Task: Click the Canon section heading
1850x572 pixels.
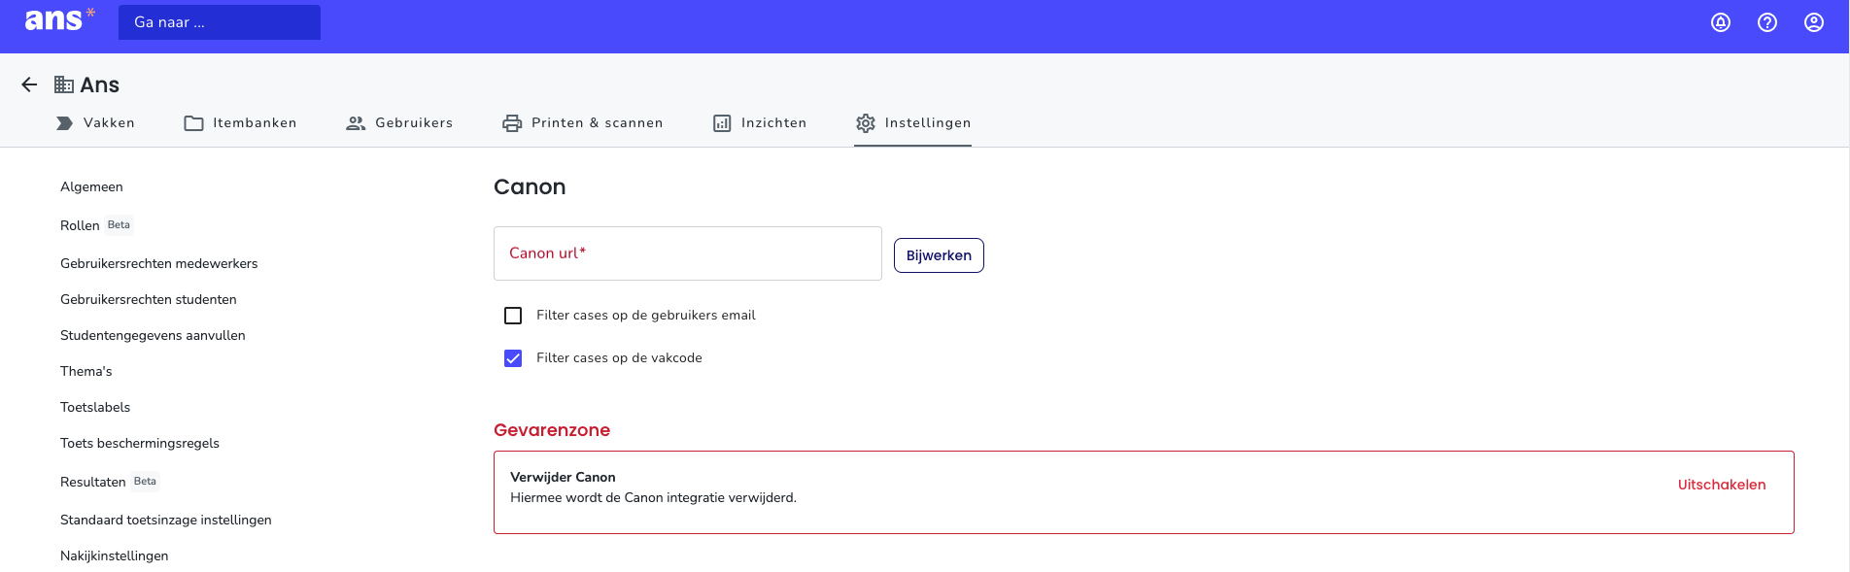Action: pyautogui.click(x=530, y=186)
